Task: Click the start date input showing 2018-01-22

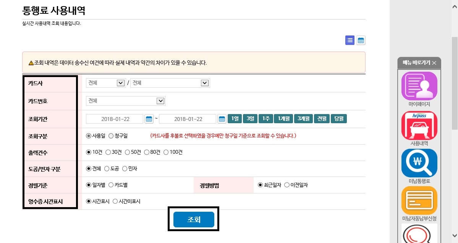Action: pos(115,119)
